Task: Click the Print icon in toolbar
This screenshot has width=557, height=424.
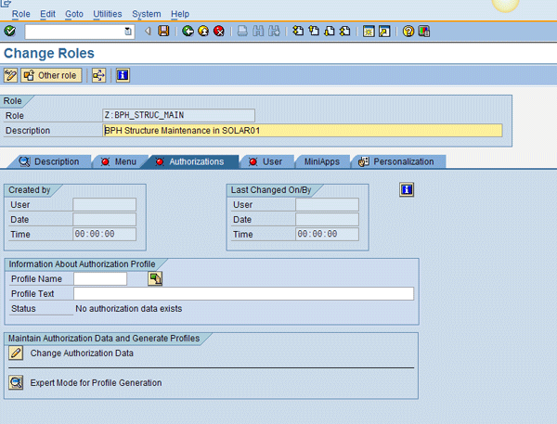Action: [242, 32]
